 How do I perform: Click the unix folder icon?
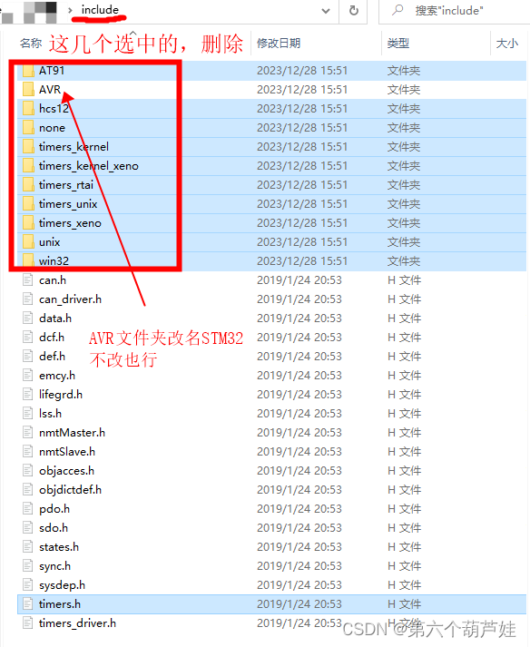[28, 241]
